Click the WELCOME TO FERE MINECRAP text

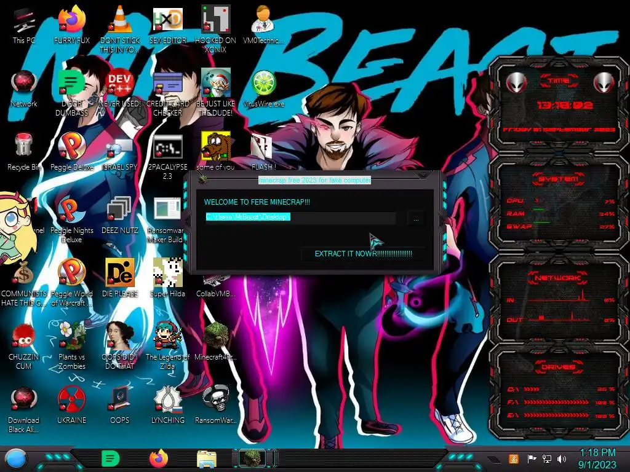pos(257,202)
